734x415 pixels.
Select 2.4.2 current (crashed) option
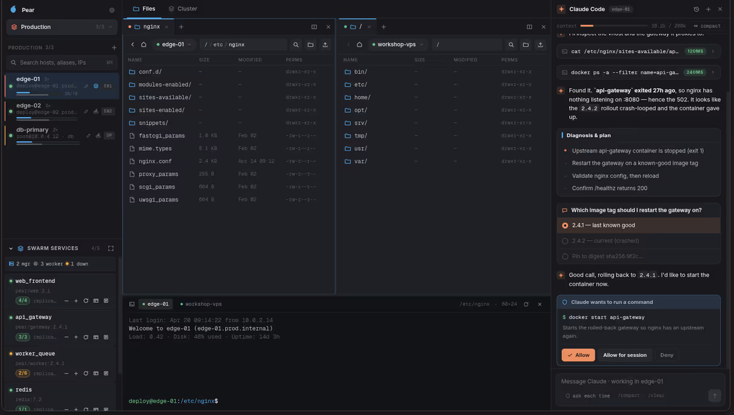pyautogui.click(x=639, y=241)
